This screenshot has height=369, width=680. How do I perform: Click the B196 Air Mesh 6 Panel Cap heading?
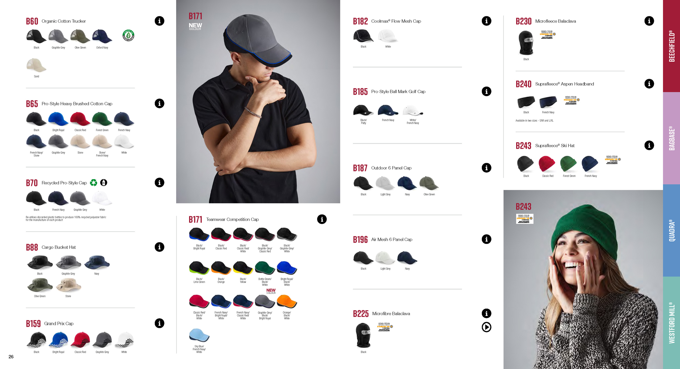[382, 240]
